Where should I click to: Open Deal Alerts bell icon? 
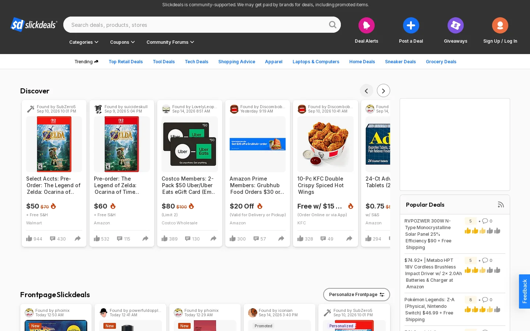click(x=366, y=25)
